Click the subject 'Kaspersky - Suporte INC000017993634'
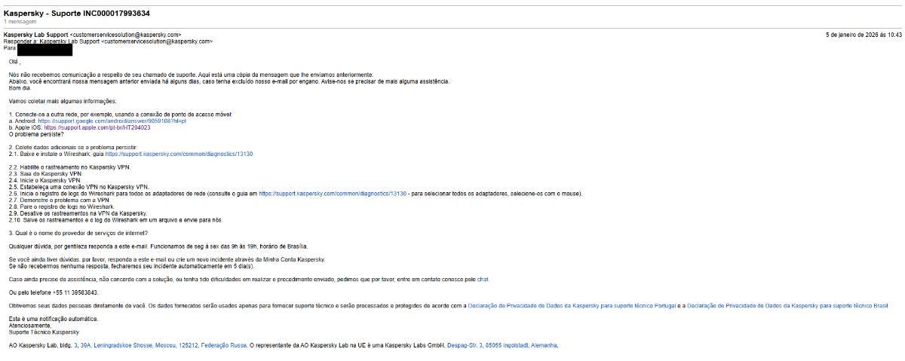 (x=76, y=14)
